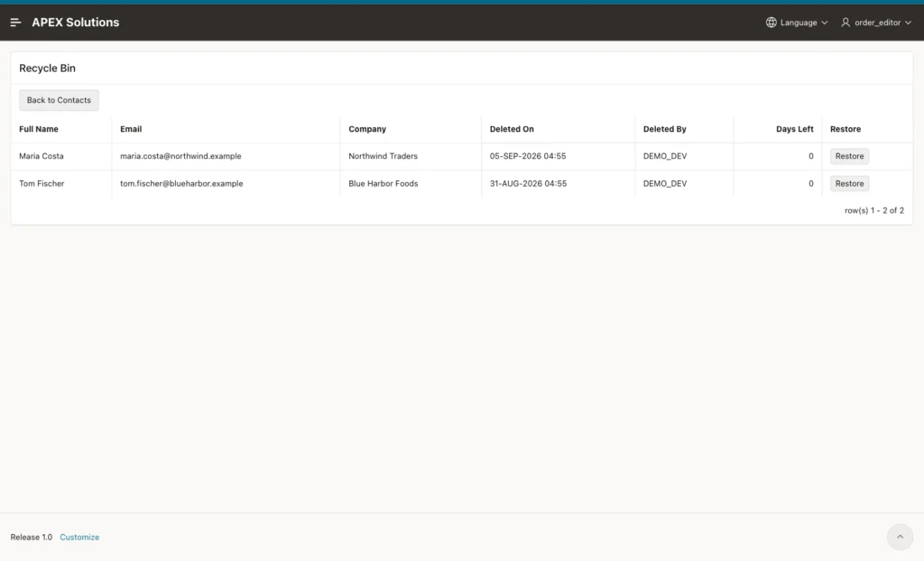Click the APEX Solutions app title
924x561 pixels.
76,23
